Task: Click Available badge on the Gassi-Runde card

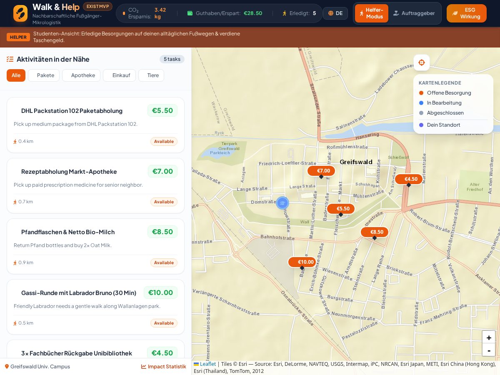Action: tap(164, 323)
